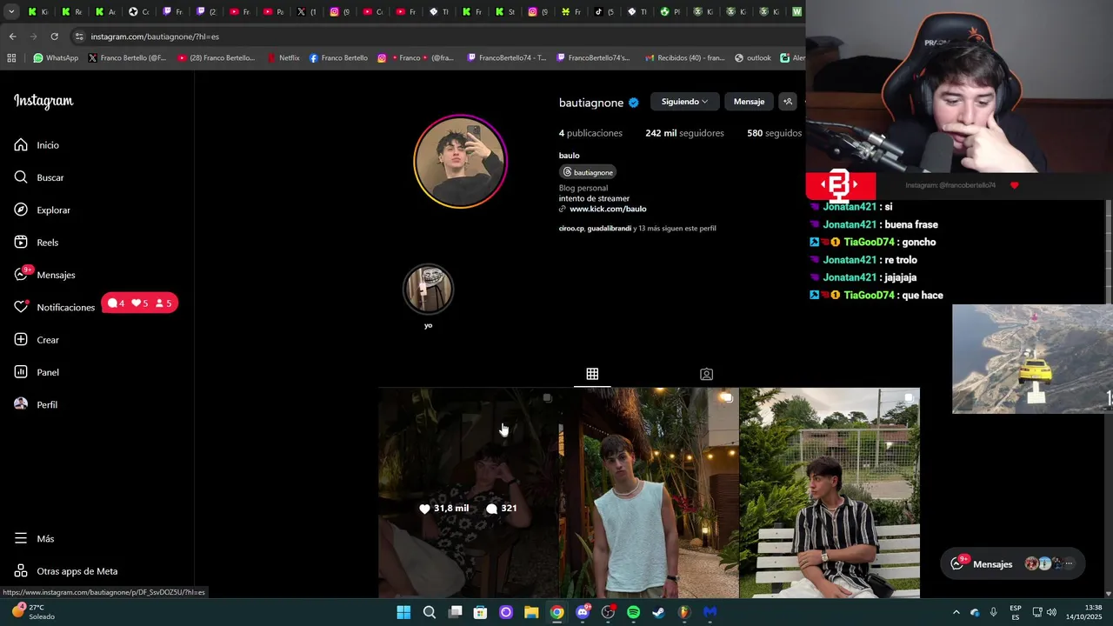Reload the page
This screenshot has height=626, width=1113.
pyautogui.click(x=54, y=37)
